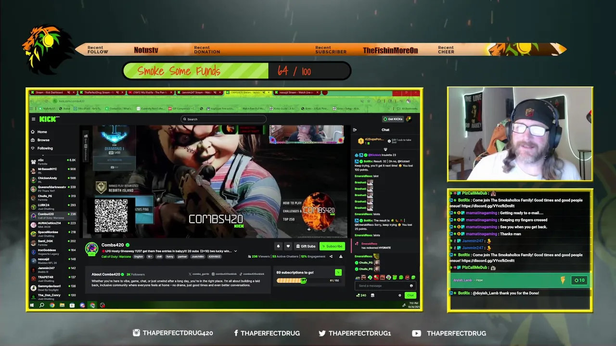Viewport: 616px width, 346px height.
Task: Collapse the chat panel arrow icon
Action: click(x=355, y=130)
